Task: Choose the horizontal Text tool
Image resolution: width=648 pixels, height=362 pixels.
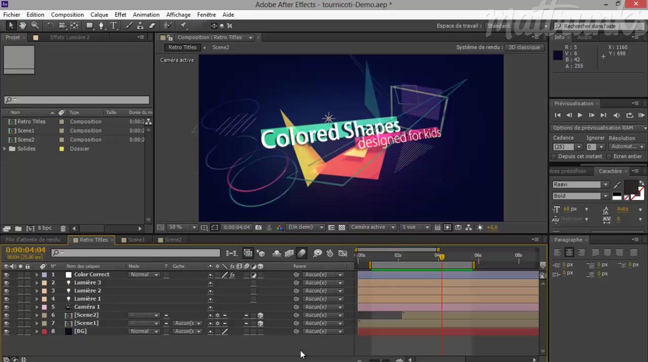Action: pyautogui.click(x=113, y=26)
